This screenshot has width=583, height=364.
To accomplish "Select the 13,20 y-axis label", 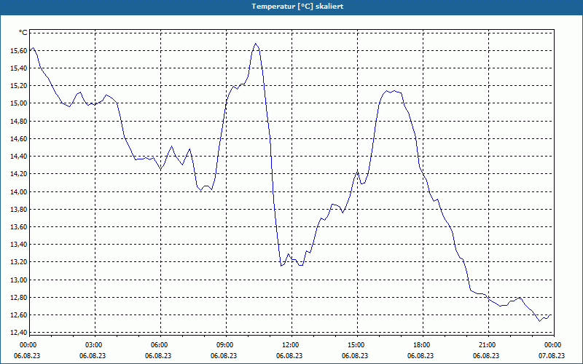I will [x=19, y=262].
